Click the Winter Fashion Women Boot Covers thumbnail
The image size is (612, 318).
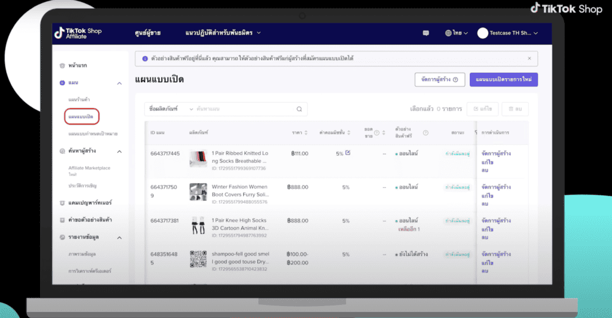[x=198, y=192]
